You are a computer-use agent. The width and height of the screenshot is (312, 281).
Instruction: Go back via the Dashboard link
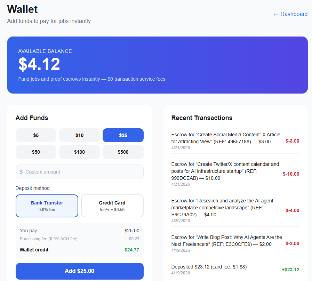tap(290, 14)
